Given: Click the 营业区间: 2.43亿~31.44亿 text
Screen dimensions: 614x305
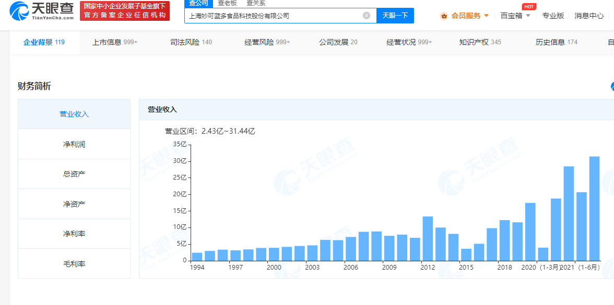Looking at the screenshot, I should coord(210,131).
